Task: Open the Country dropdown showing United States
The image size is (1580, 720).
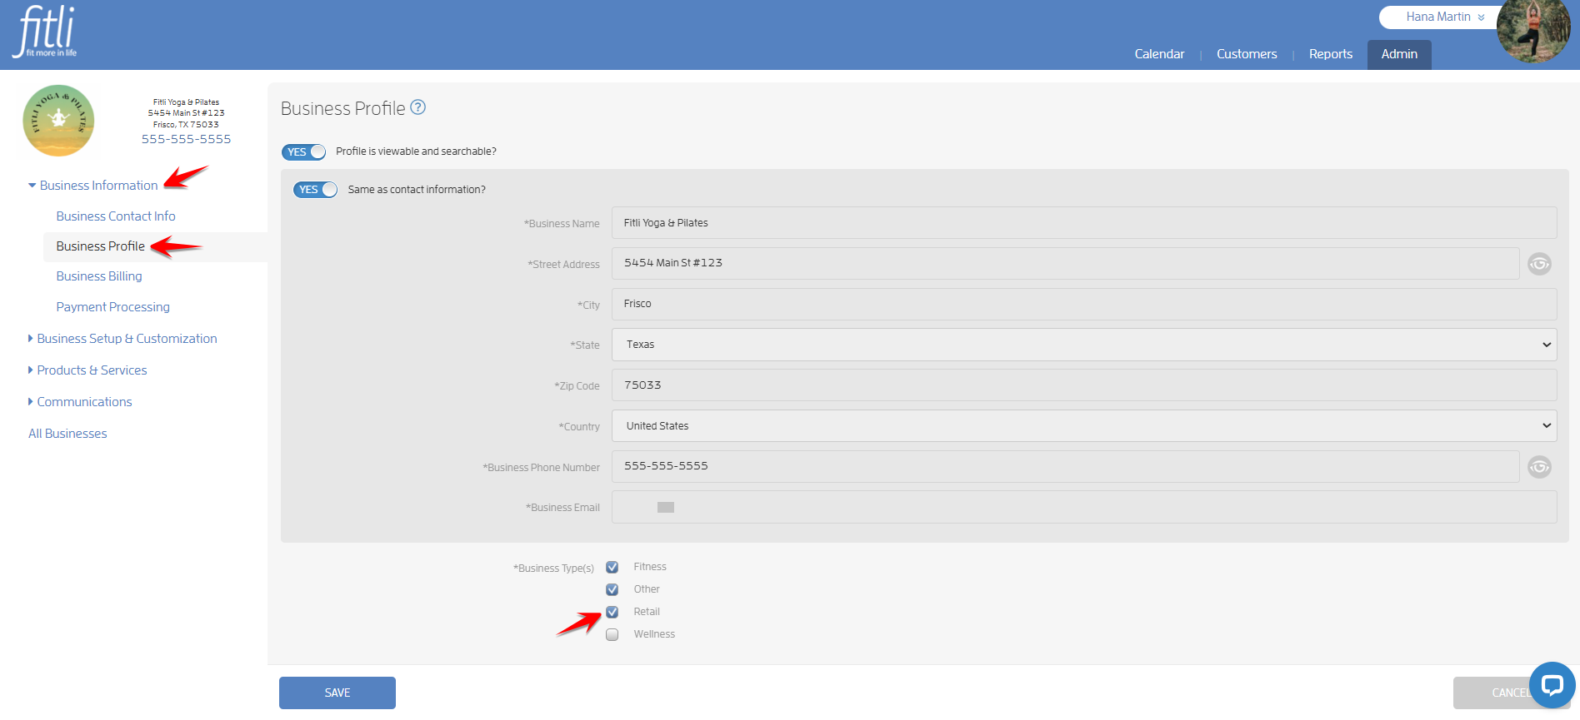Action: tap(1084, 426)
